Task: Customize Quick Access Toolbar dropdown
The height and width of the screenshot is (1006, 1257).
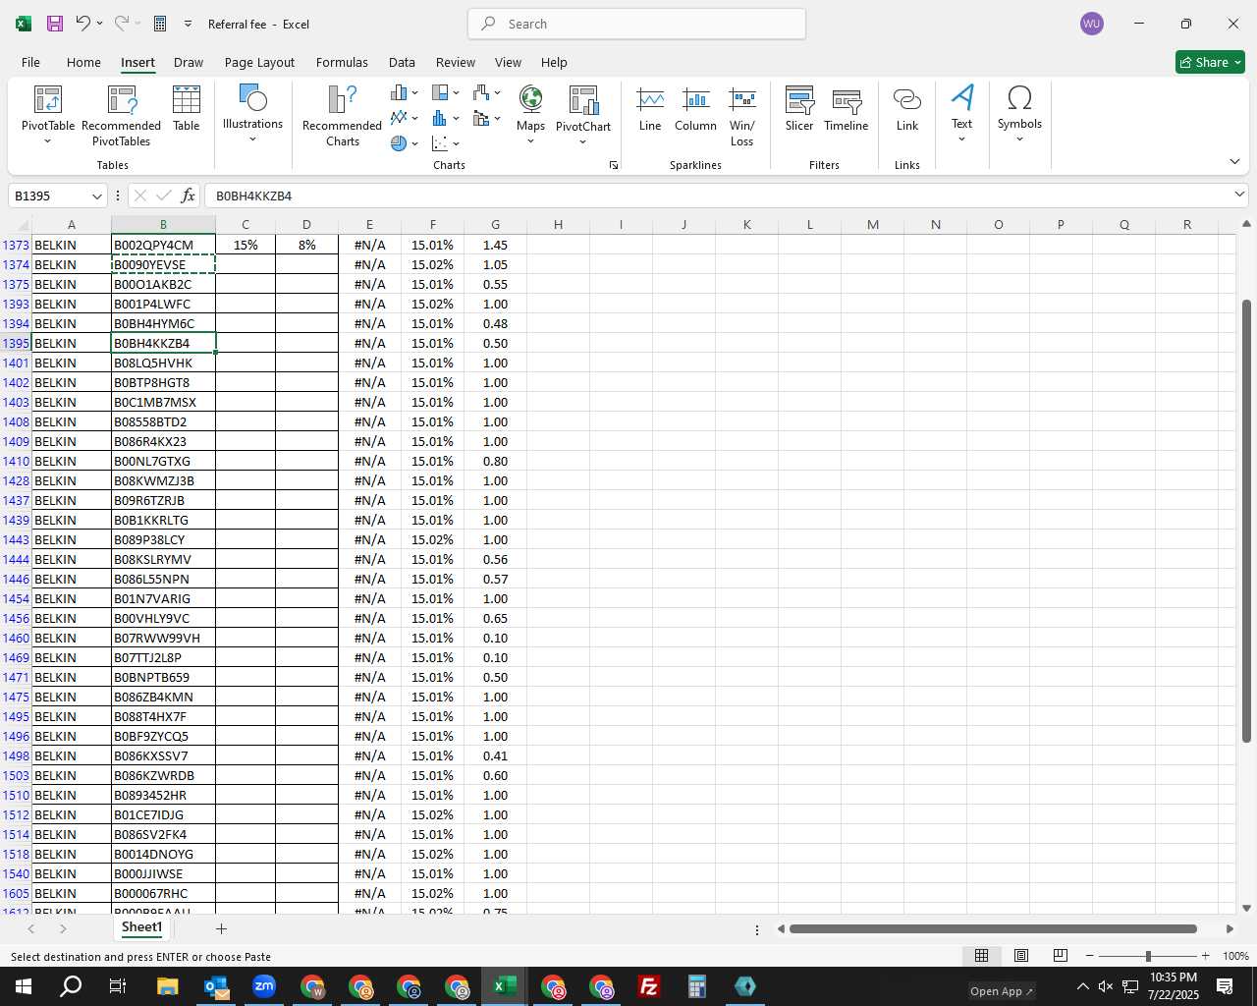Action: [188, 24]
